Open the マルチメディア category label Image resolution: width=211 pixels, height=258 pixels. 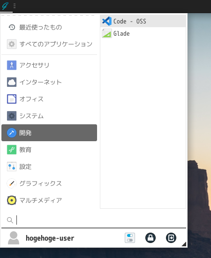41,200
